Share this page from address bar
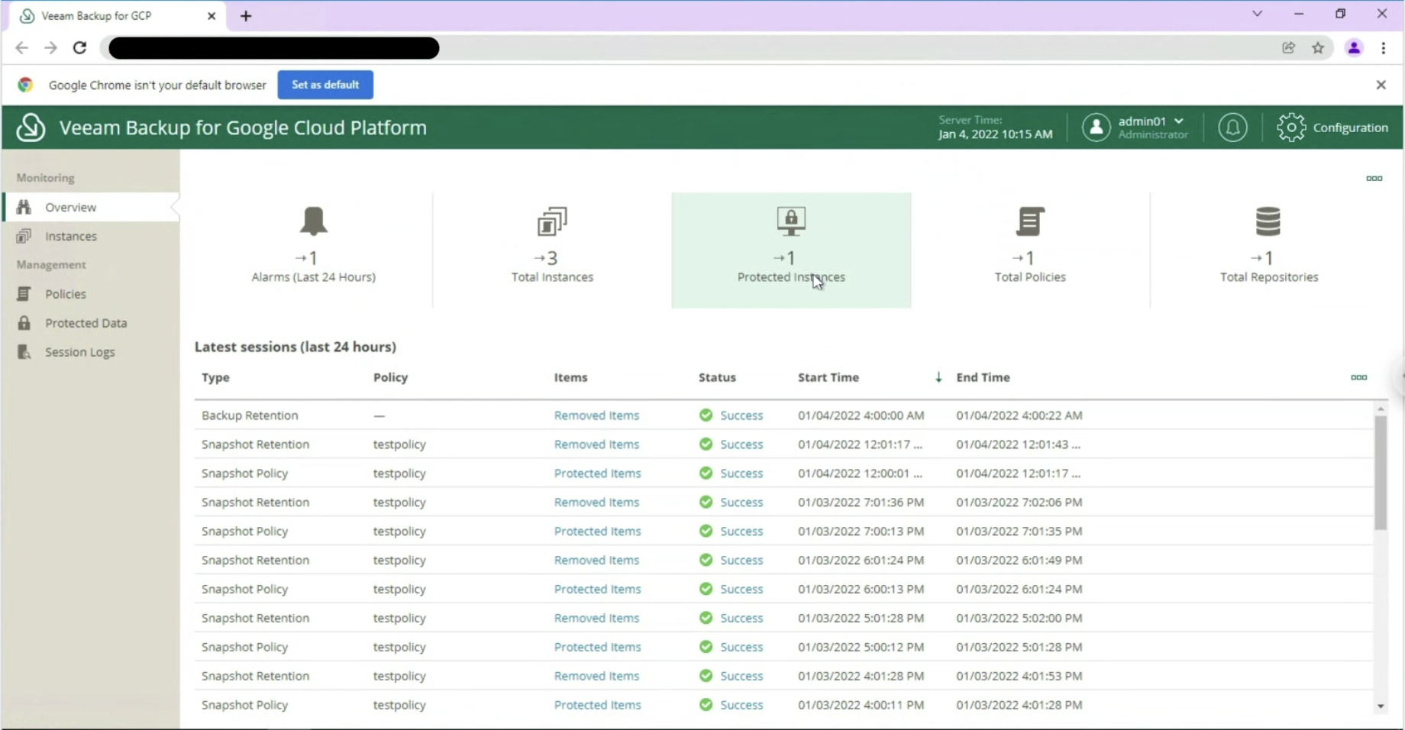Viewport: 1405px width, 730px height. [1288, 48]
